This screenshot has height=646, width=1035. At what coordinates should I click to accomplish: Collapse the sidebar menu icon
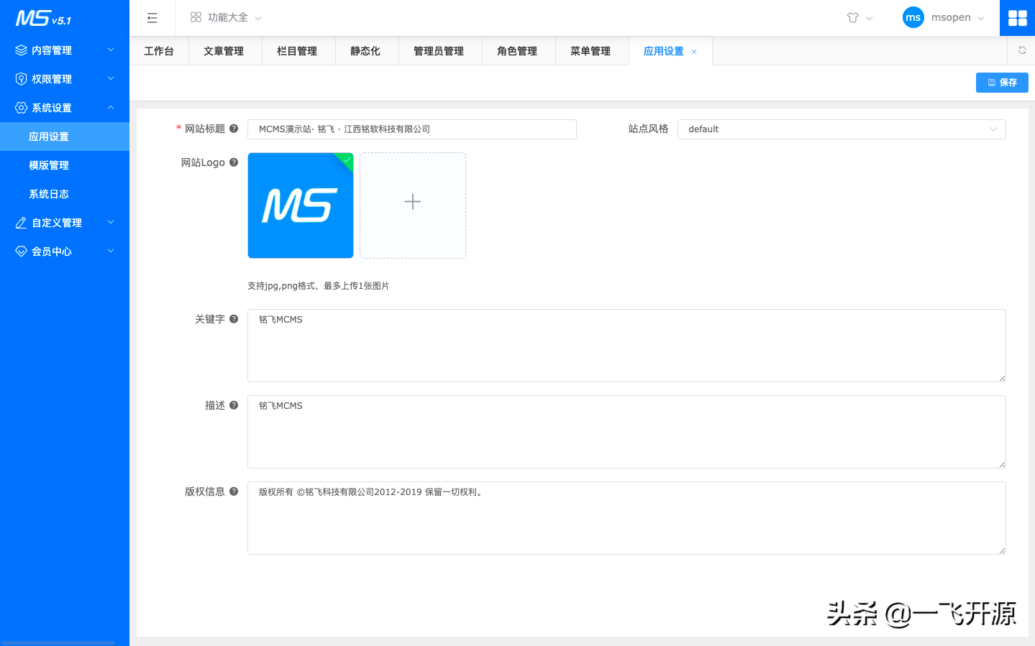152,17
